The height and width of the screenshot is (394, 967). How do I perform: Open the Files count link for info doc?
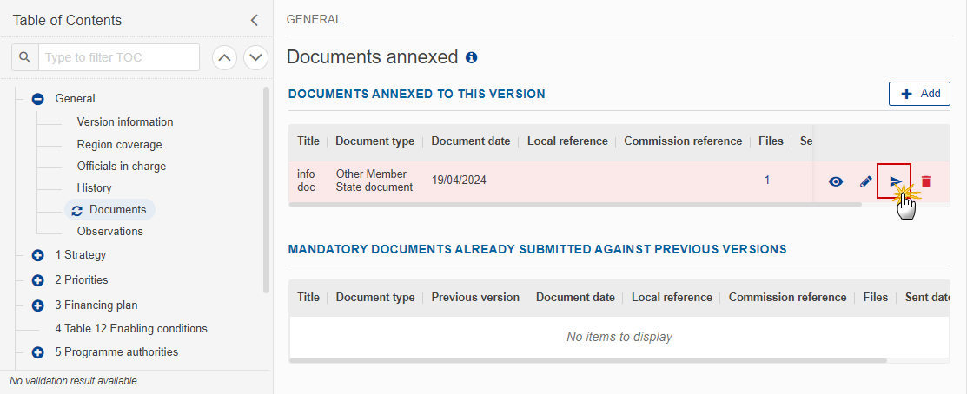(767, 181)
